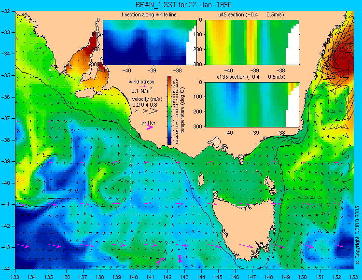The height and width of the screenshot is (280, 362).
Task: Click latitude axis label -37
Action: click(x=5, y=118)
